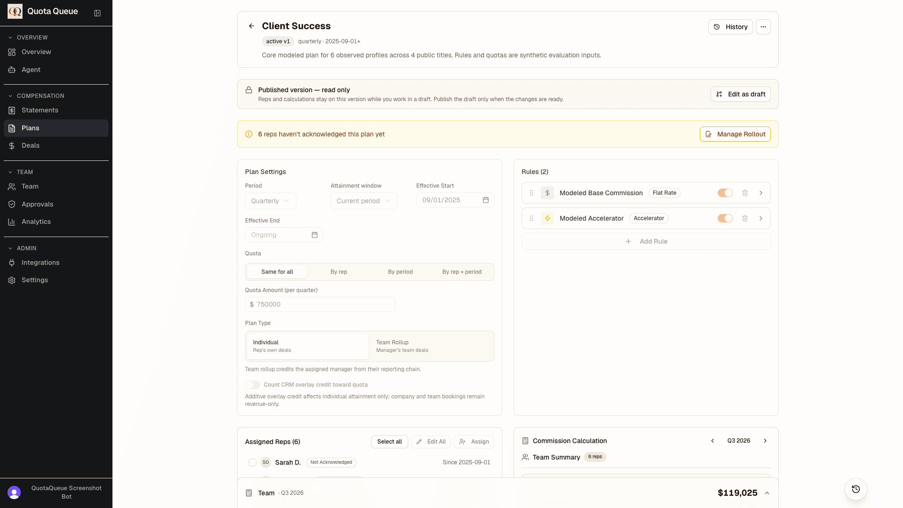Grab the drag handle of Modeled Accelerator
903x508 pixels.
[x=531, y=218]
